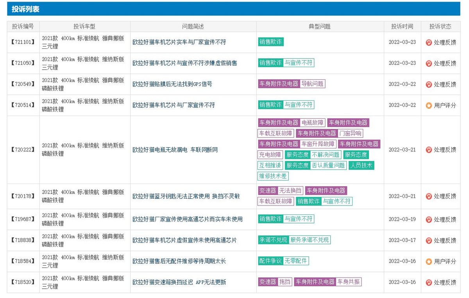Click the 无法换挡 tag
This screenshot has width=469, height=298.
click(290, 191)
